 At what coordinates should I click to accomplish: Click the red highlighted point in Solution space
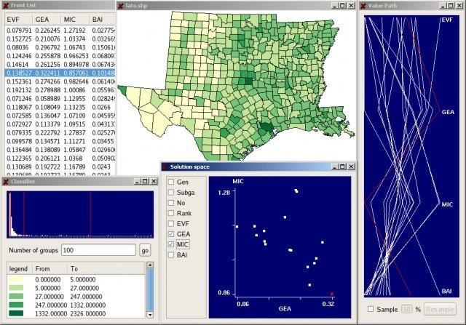coord(332,294)
